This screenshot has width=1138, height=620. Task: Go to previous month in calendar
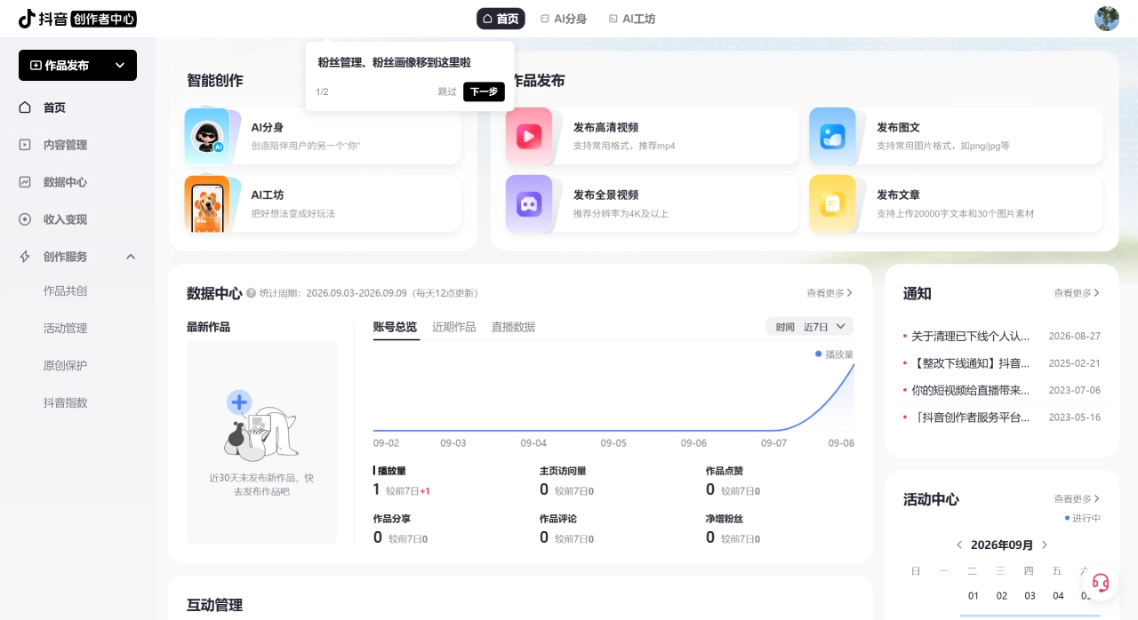(959, 544)
